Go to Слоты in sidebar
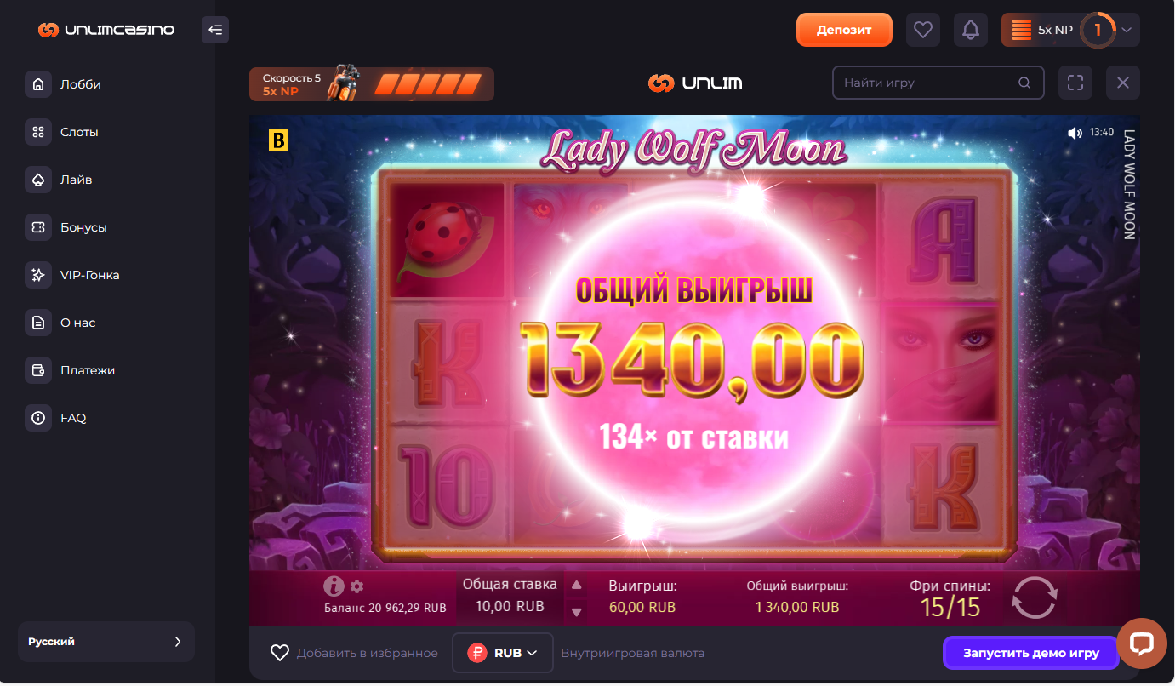This screenshot has width=1175, height=686. point(79,132)
